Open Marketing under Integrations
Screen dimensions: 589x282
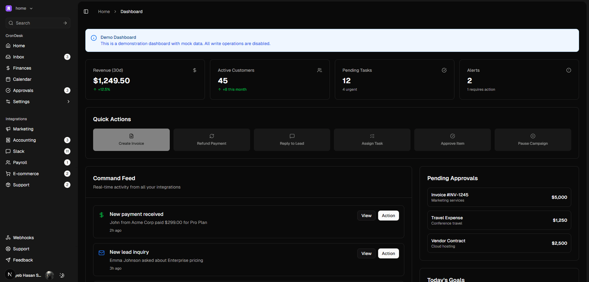tap(8, 129)
